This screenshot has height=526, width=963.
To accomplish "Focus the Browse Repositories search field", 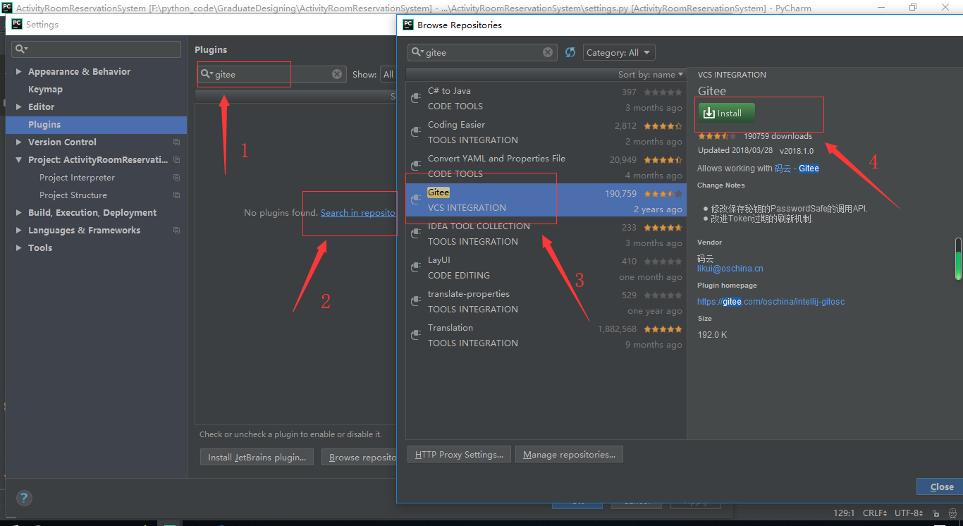I will tap(482, 52).
